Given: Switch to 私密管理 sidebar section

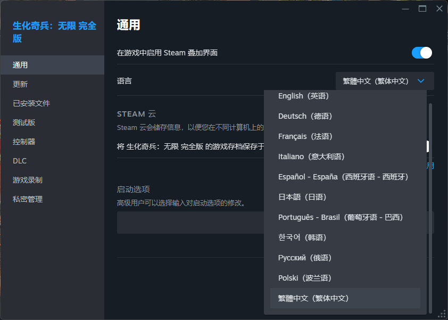Looking at the screenshot, I should point(52,199).
